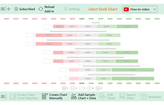Image resolution: width=164 pixels, height=105 pixels.
Task: Click the Likert Scale Chart title
Action: pos(103,9)
